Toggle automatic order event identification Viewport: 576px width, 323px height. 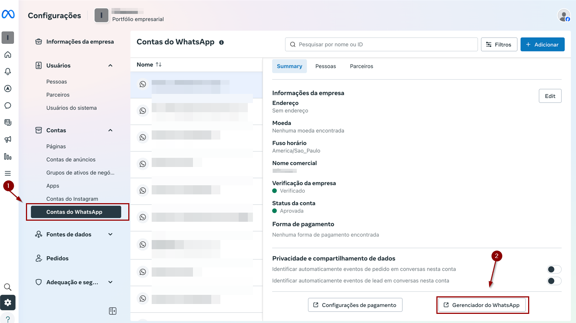554,269
